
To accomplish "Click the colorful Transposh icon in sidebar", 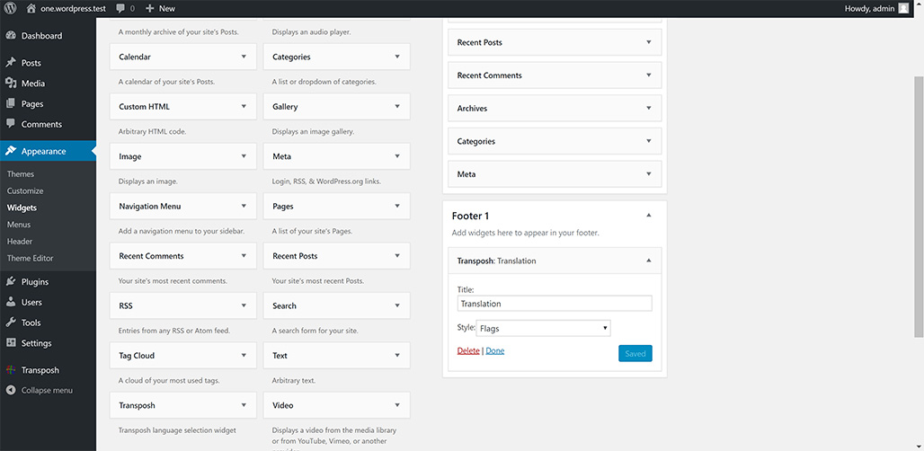I will pos(11,370).
